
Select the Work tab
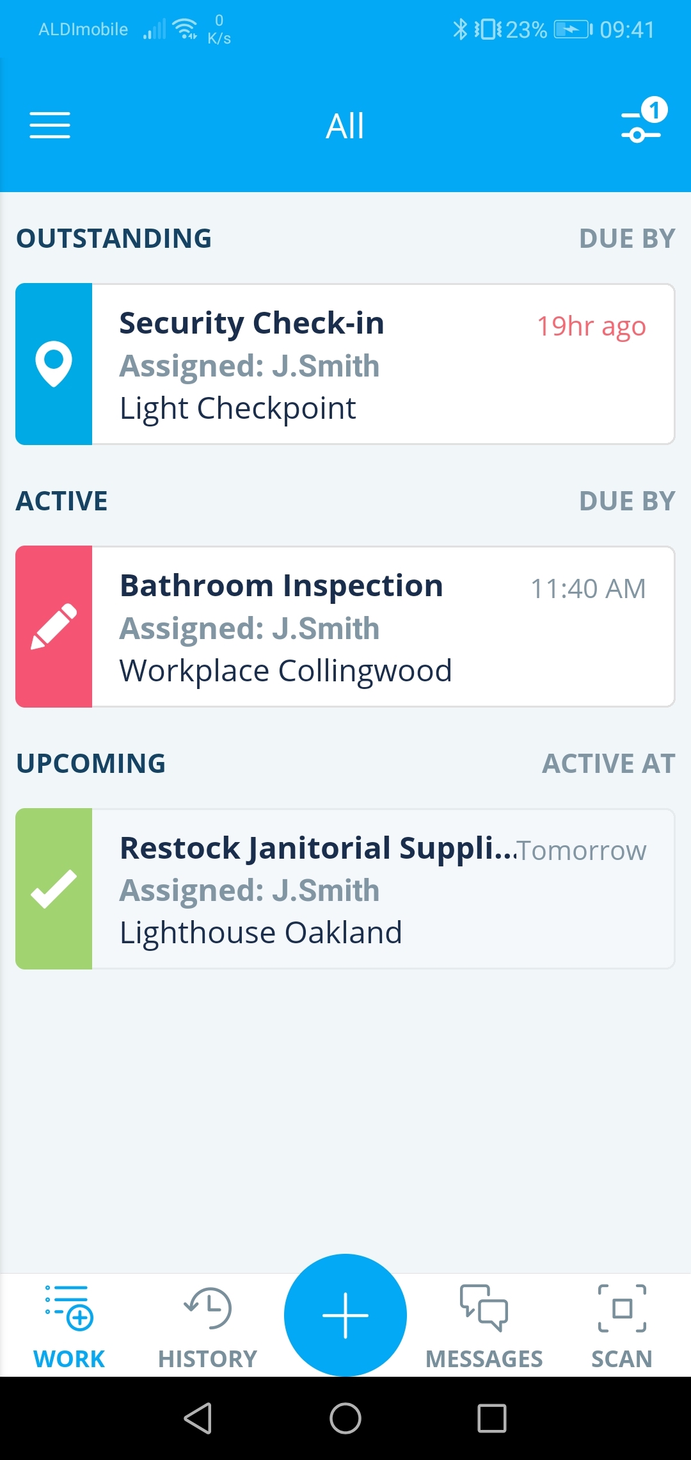[69, 1327]
